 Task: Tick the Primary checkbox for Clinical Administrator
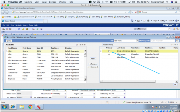(109, 51)
